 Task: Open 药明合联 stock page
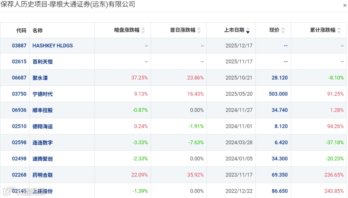click(x=43, y=175)
